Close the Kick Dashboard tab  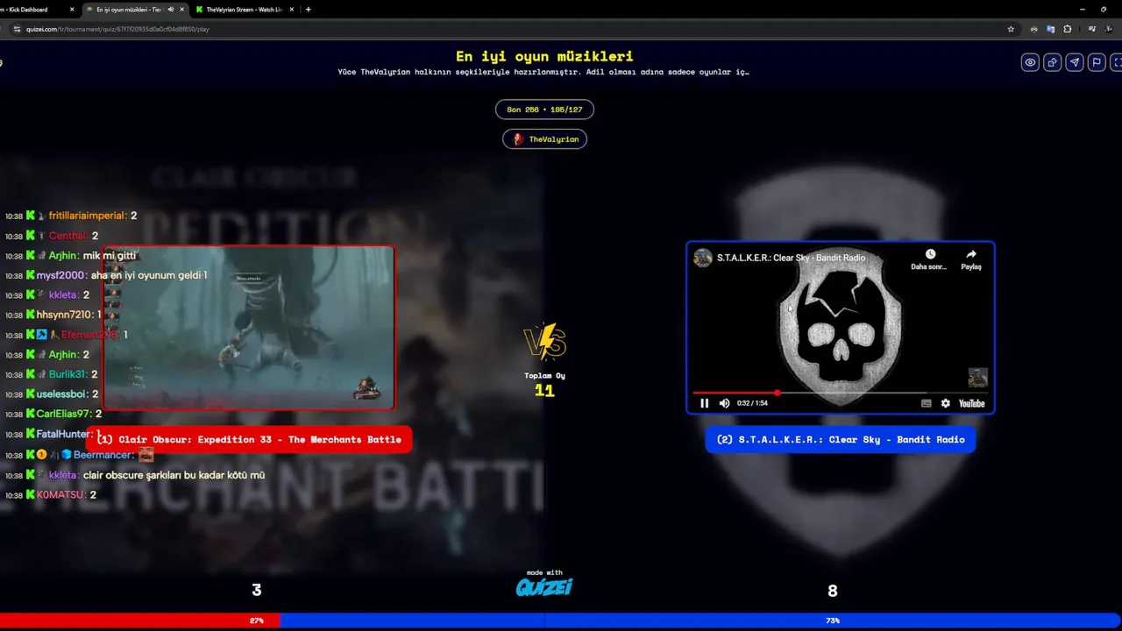(x=72, y=9)
